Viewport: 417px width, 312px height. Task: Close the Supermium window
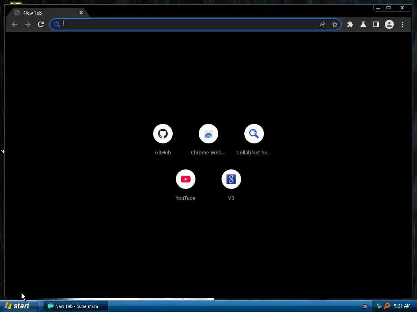pos(402,8)
